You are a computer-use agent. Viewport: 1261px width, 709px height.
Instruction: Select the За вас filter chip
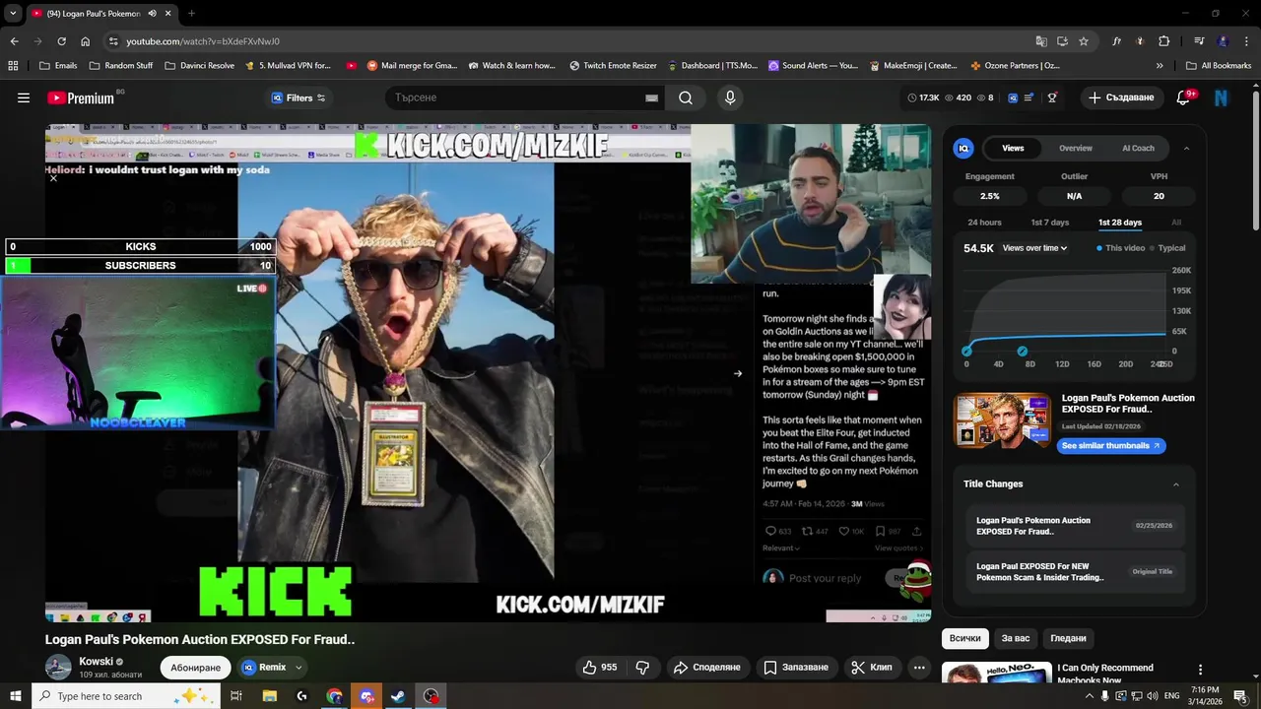coord(1016,638)
